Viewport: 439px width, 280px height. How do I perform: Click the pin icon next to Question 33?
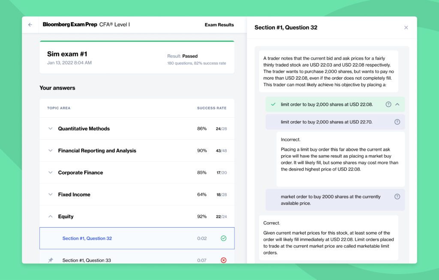51,260
